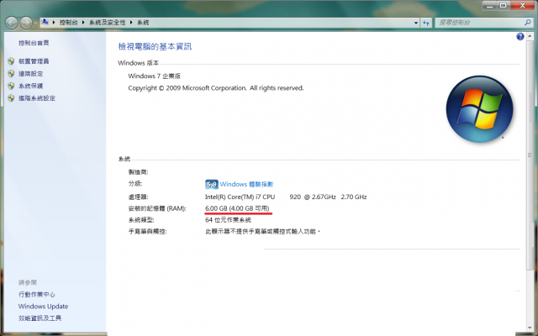
Task: Click the 安裝的記憶體 (RAM) label
Action: point(157,208)
